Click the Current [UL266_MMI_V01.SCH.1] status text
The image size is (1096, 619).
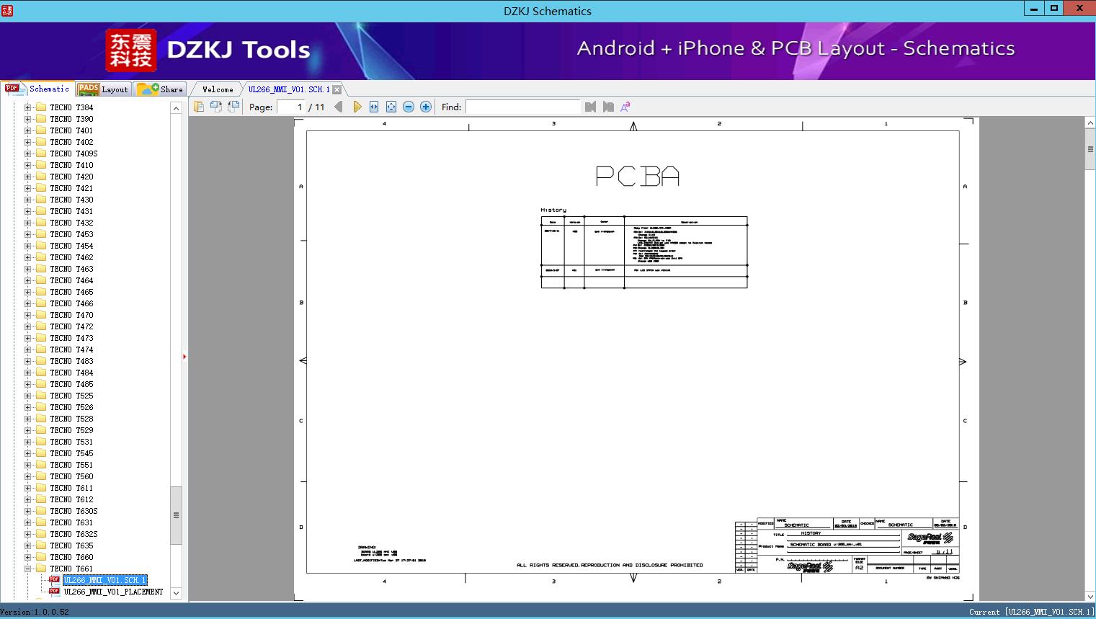pyautogui.click(x=1031, y=612)
